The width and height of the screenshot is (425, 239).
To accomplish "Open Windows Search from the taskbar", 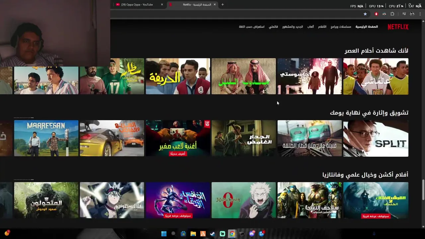I will (x=173, y=234).
